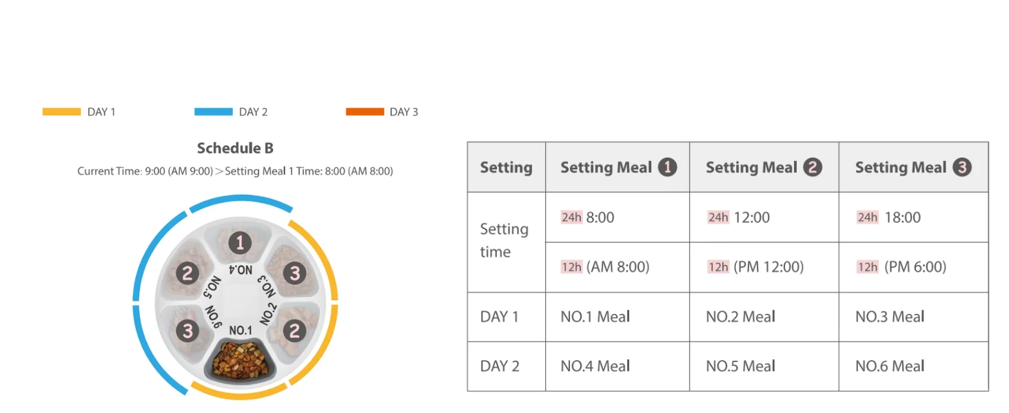Click the circled 2 in Setting Meal header
1009x413 pixels.
pyautogui.click(x=813, y=167)
